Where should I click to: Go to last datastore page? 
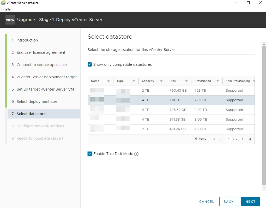[249, 139]
